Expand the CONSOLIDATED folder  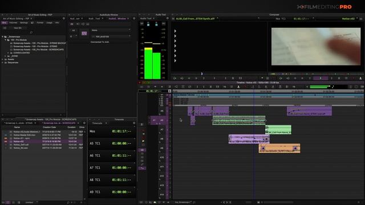(x=8, y=53)
